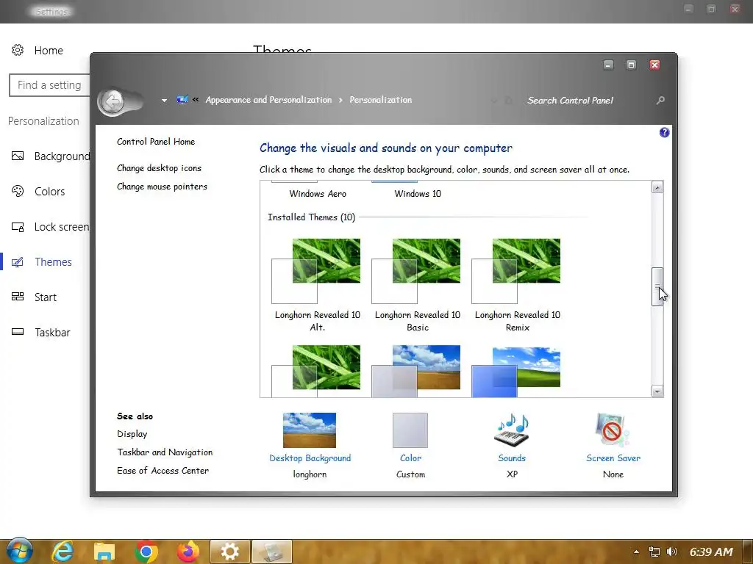The width and height of the screenshot is (753, 564).
Task: Launch Internet Explorer from the taskbar
Action: point(63,552)
